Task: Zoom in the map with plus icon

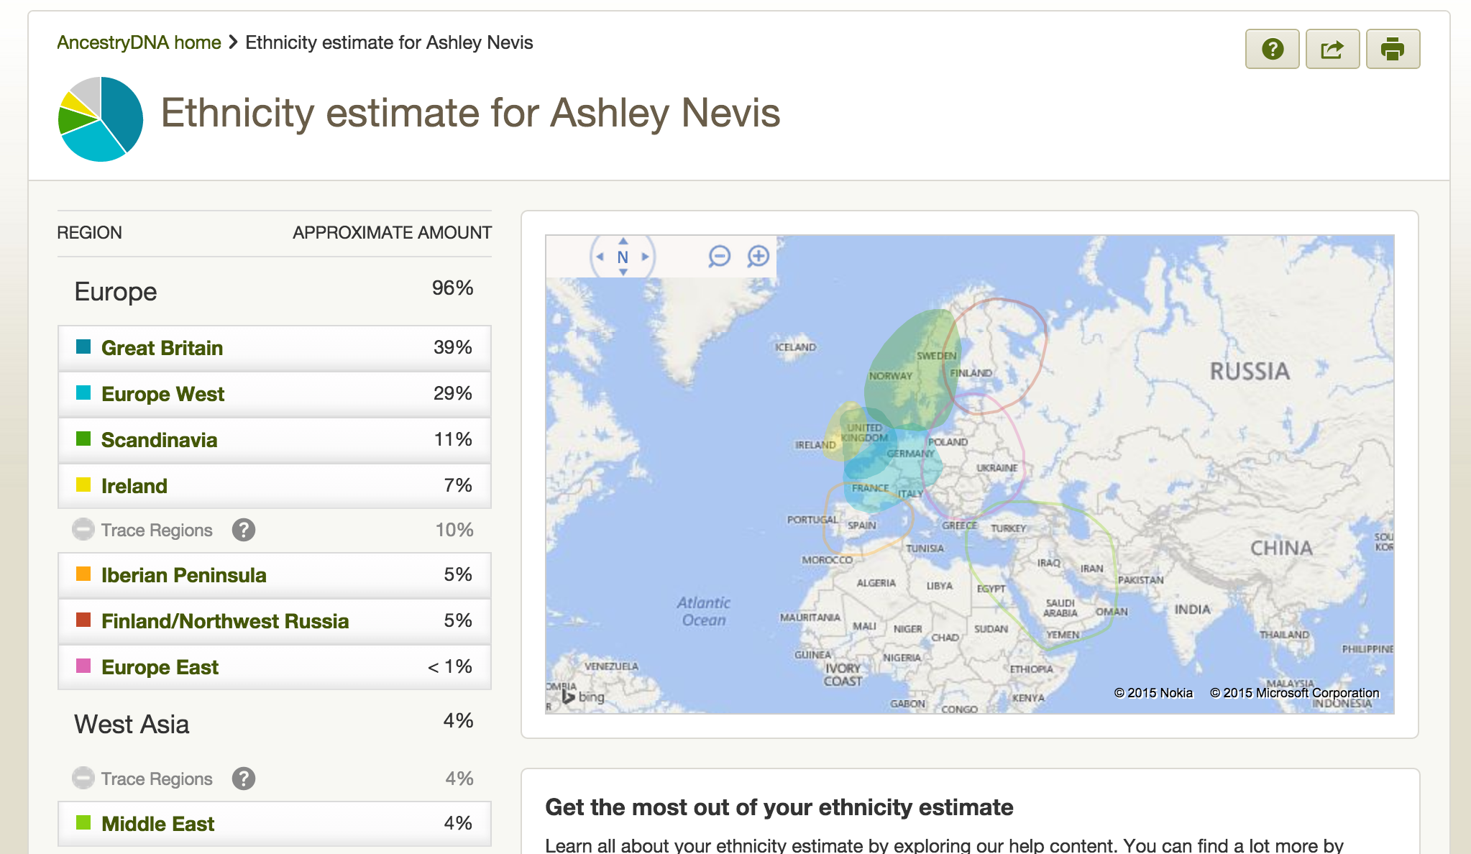Action: [759, 256]
